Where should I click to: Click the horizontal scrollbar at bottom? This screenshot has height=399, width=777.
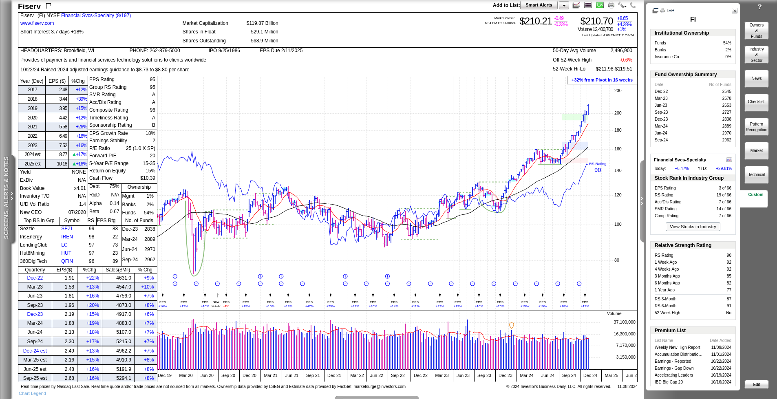[377, 397]
